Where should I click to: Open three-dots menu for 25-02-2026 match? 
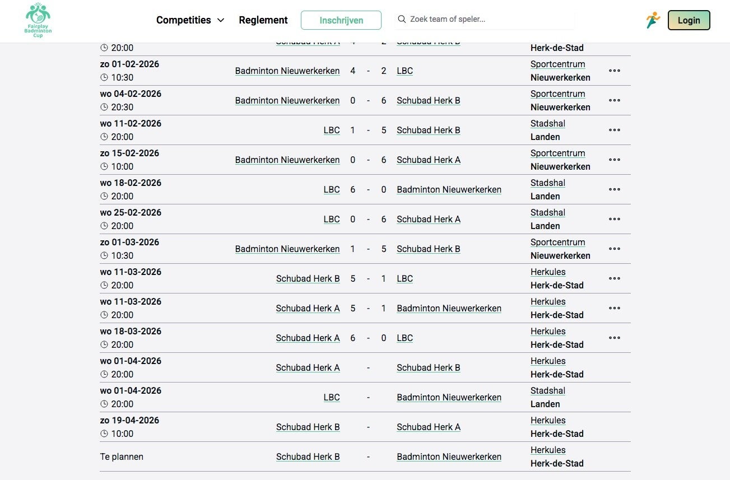tap(615, 219)
